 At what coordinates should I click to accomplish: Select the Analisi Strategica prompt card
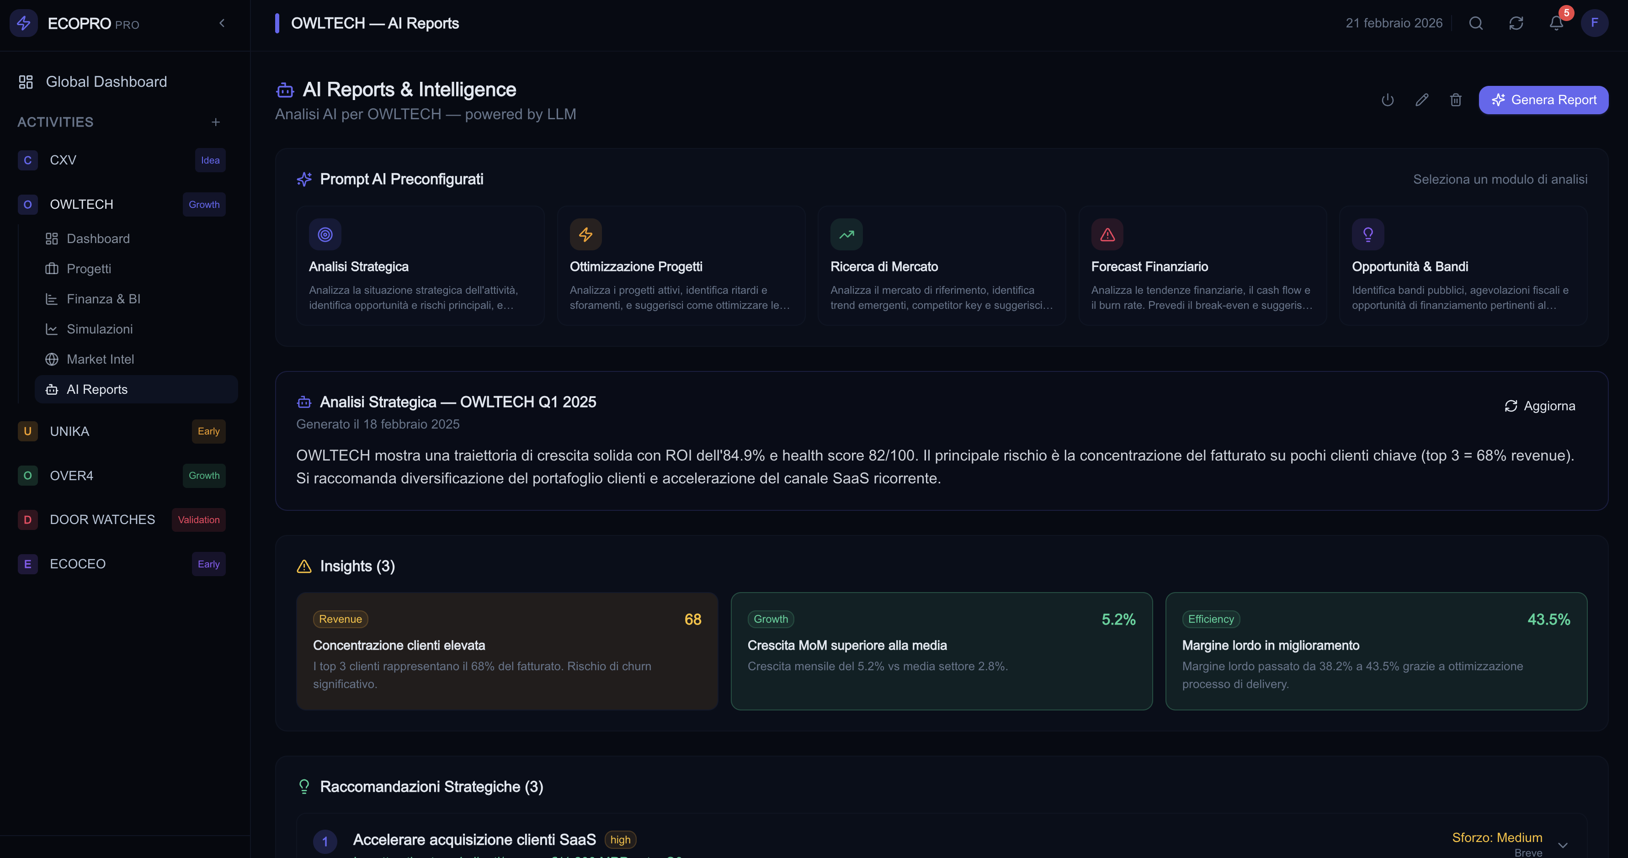(x=420, y=265)
